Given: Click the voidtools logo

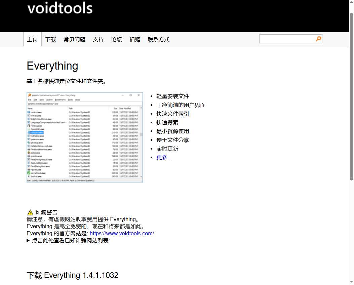Looking at the screenshot, I should click(60, 8).
